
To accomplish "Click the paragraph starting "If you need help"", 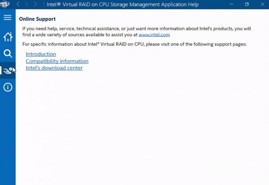I will click(x=102, y=29).
